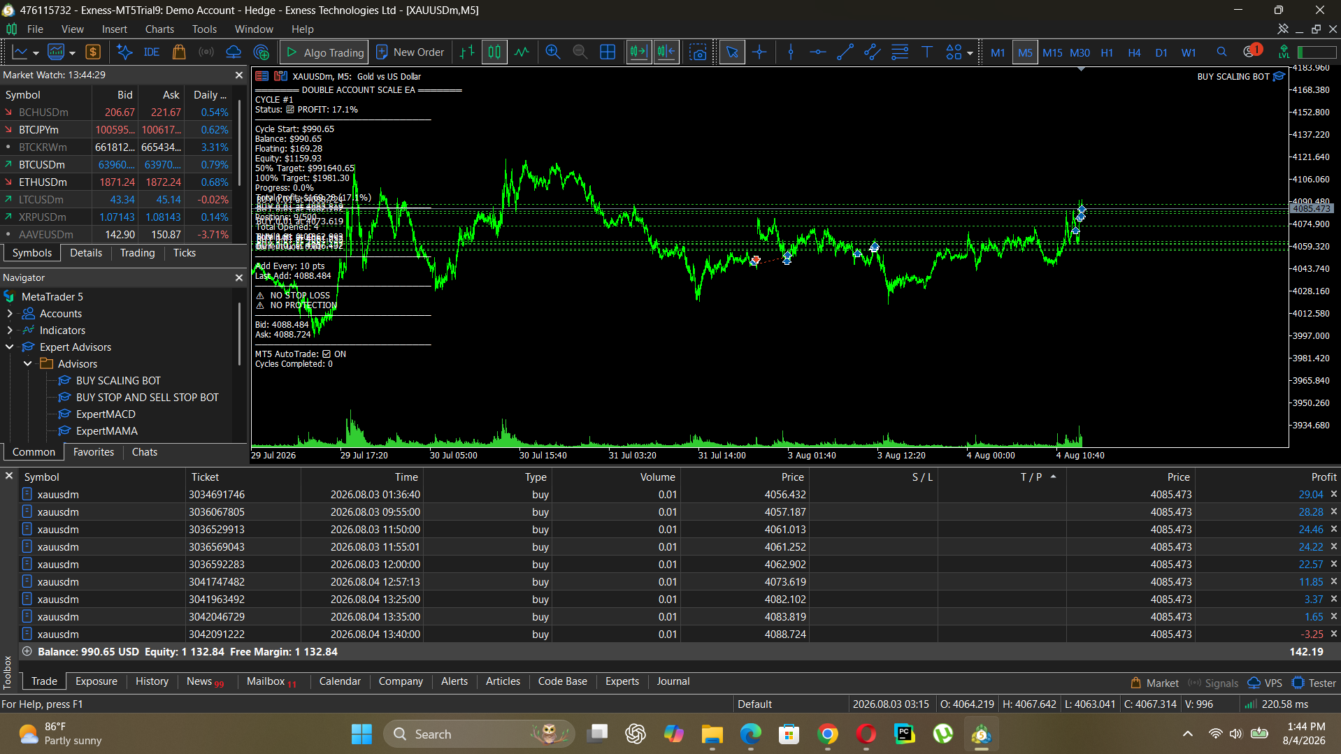The width and height of the screenshot is (1341, 754).
Task: Switch chart to bar chart style
Action: [x=467, y=52]
